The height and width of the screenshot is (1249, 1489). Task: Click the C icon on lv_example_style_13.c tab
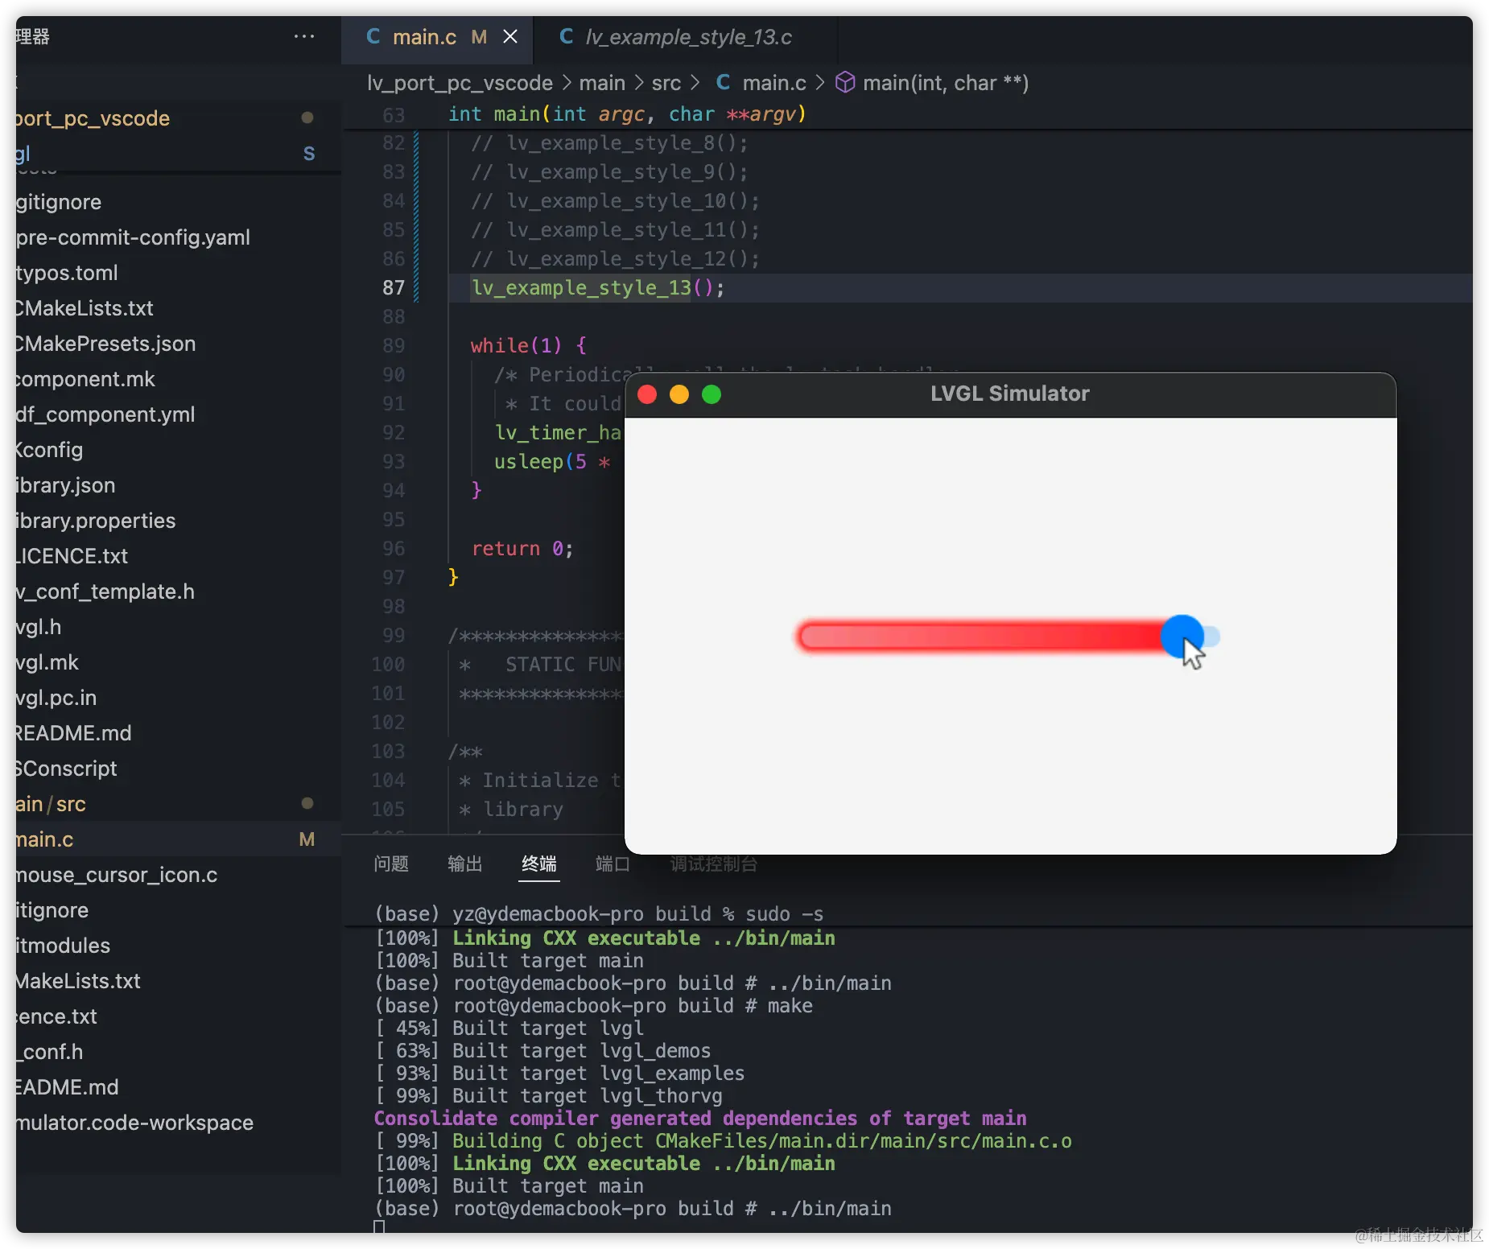click(x=567, y=36)
